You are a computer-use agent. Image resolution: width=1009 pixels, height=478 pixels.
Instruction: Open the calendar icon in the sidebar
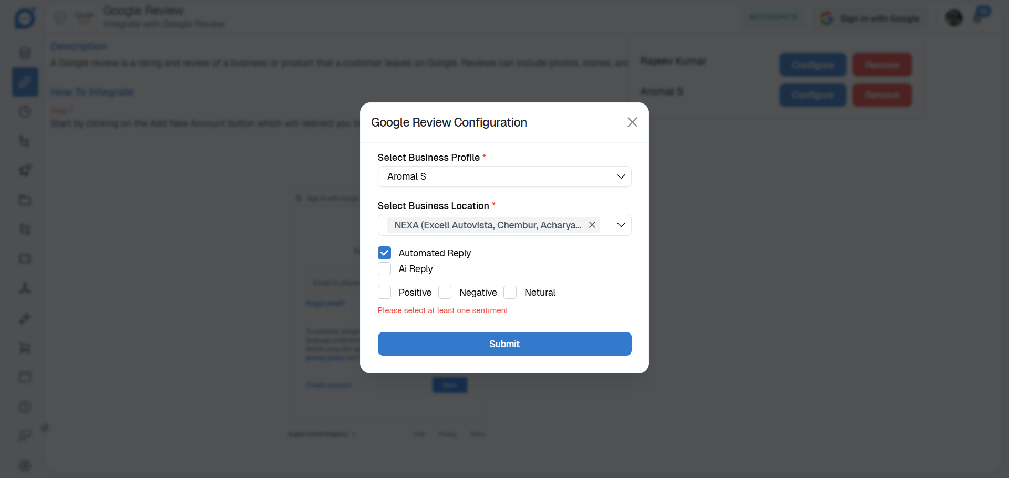click(25, 377)
